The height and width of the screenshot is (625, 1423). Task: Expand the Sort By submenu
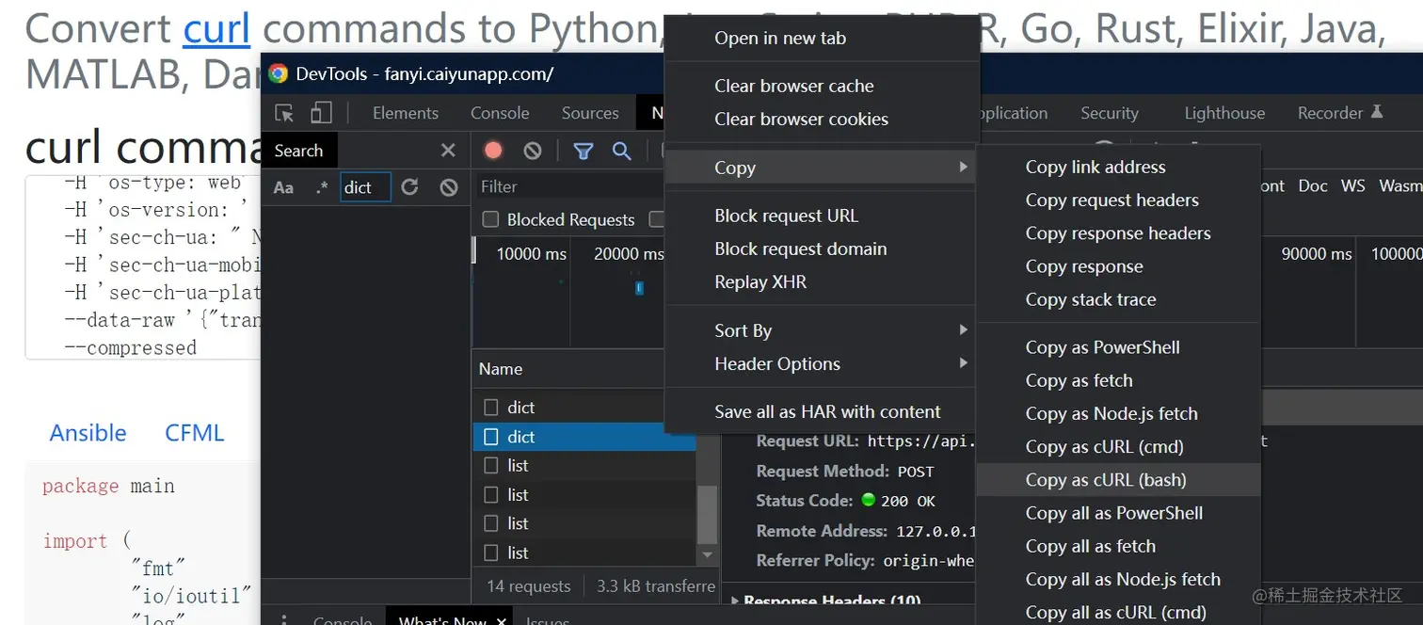[x=822, y=330]
